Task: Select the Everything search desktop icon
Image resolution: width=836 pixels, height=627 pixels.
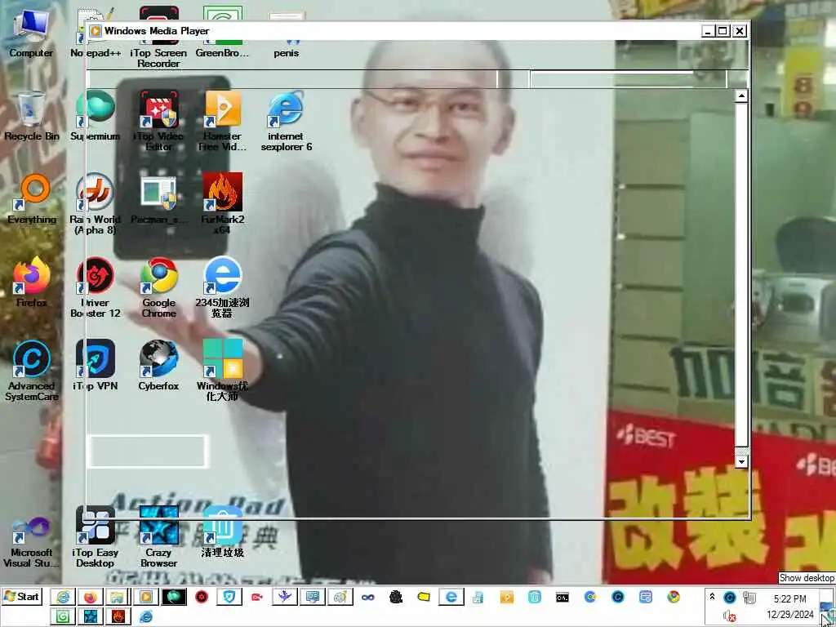Action: [x=32, y=199]
